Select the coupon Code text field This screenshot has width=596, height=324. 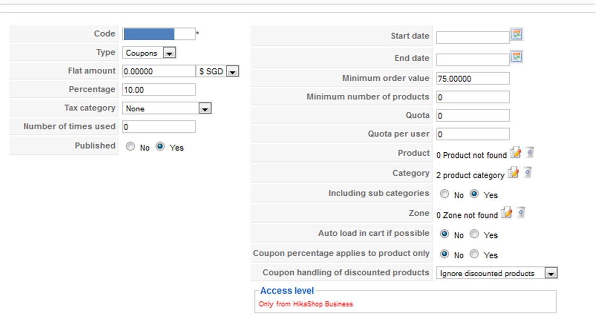(x=159, y=34)
